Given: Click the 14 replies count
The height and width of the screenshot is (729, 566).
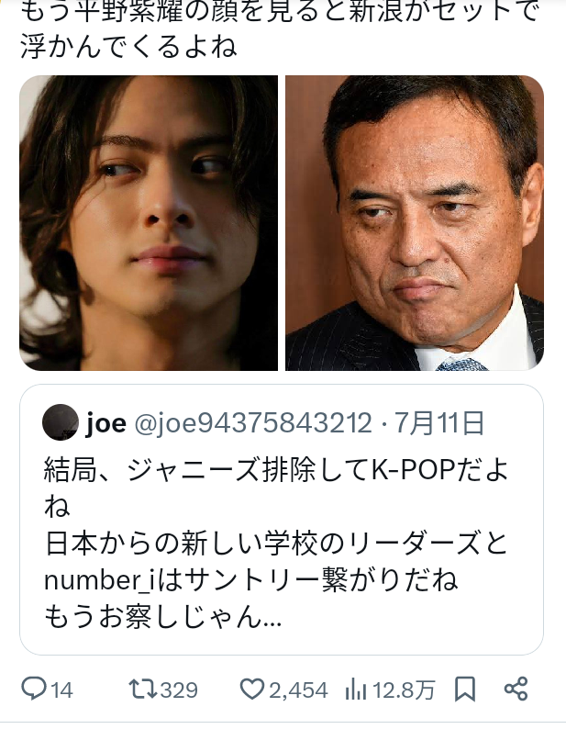Looking at the screenshot, I should tap(61, 690).
